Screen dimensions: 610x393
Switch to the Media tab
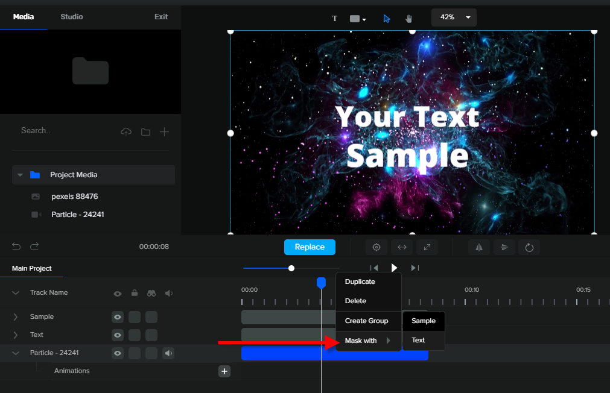point(24,17)
